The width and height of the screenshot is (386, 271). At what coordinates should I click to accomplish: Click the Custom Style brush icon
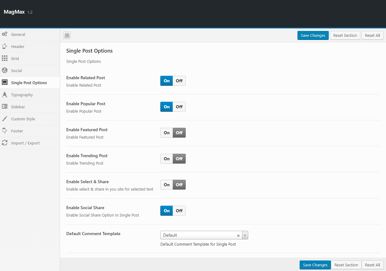pyautogui.click(x=5, y=119)
